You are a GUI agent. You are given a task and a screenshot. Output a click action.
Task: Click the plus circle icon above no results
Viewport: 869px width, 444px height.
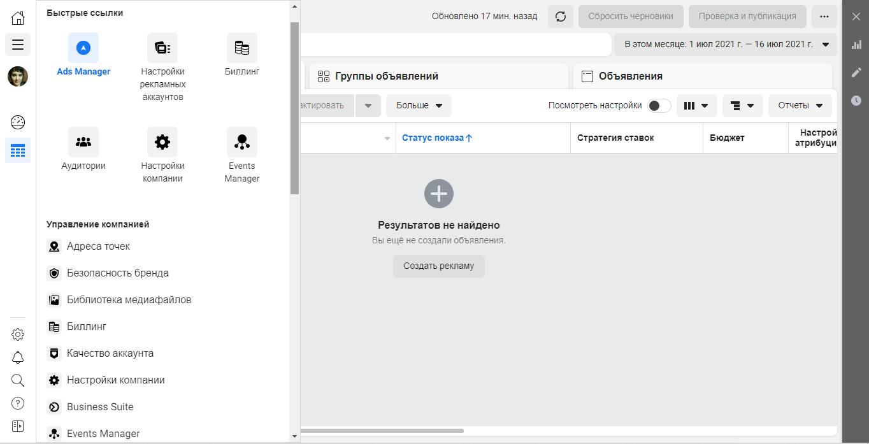point(439,193)
